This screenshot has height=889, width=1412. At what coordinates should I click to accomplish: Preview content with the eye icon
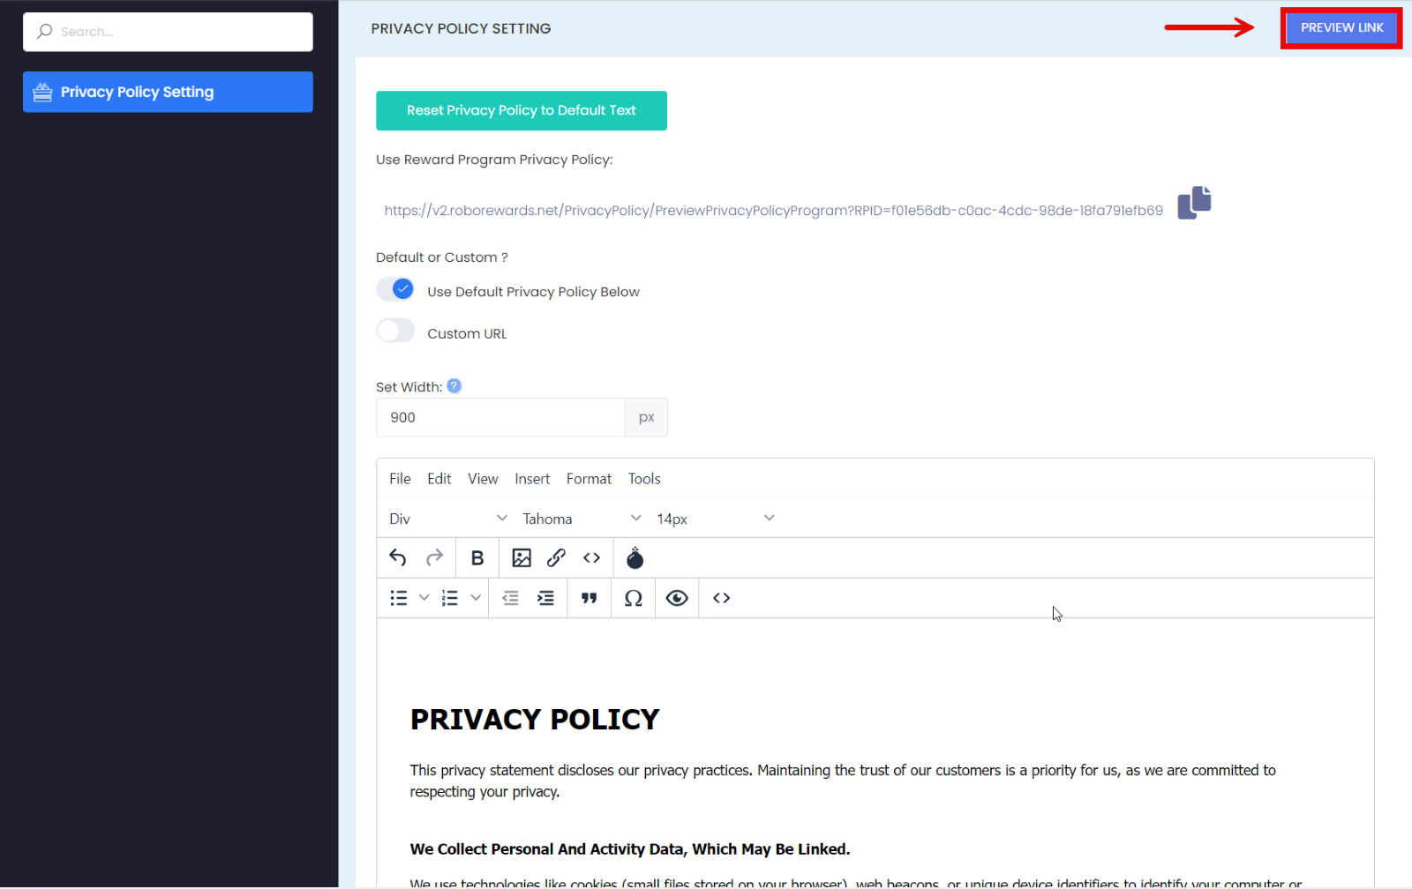pyautogui.click(x=677, y=598)
